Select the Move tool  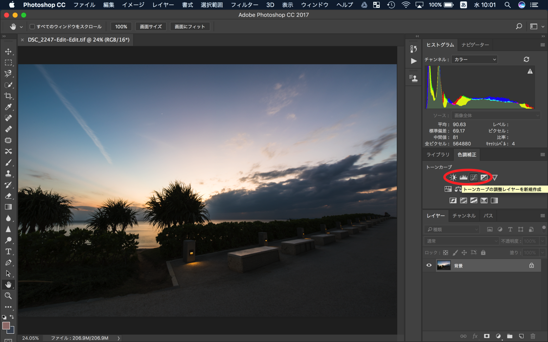point(8,51)
